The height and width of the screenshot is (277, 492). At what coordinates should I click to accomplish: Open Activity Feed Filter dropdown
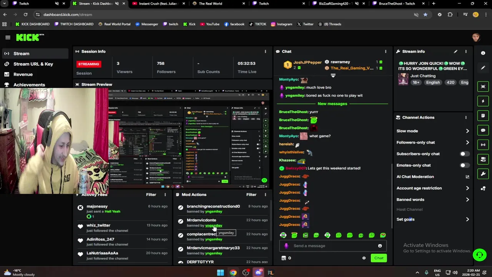[x=151, y=195]
